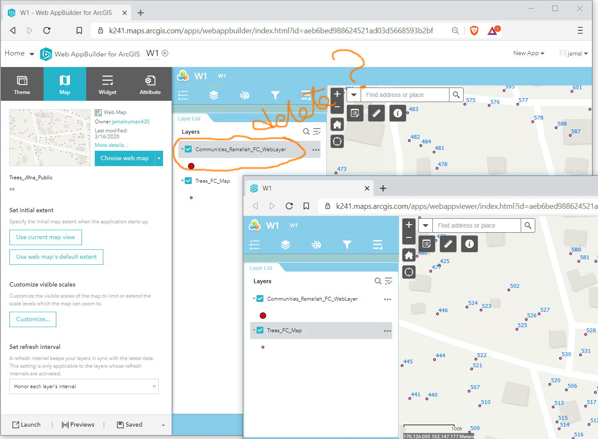Expand the Home dropdown menu
Image resolution: width=598 pixels, height=439 pixels.
coord(32,54)
